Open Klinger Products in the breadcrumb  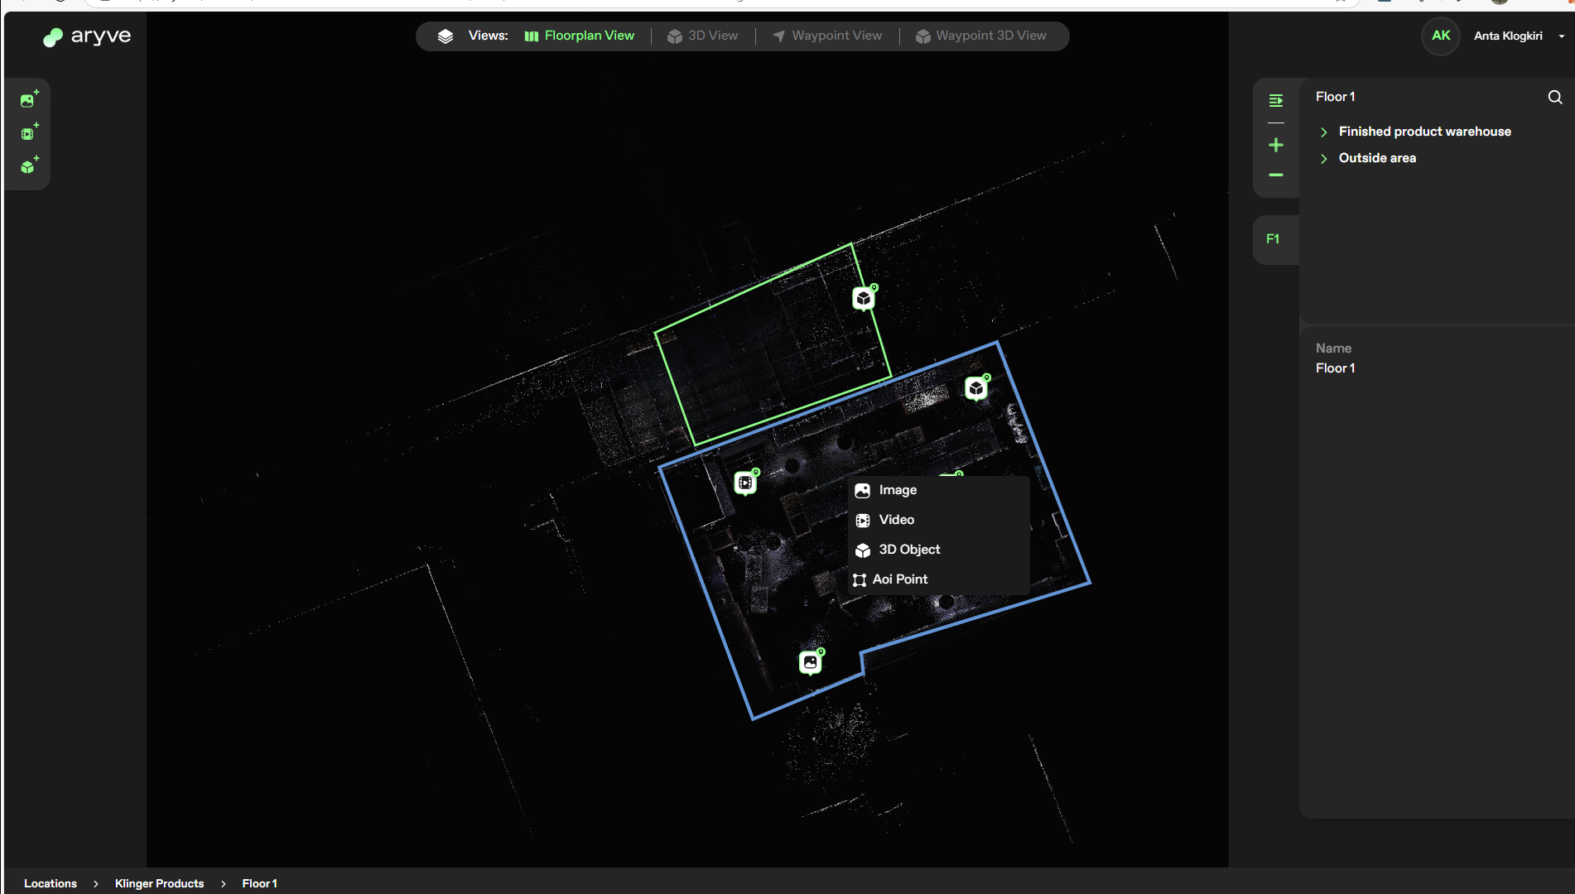(159, 883)
